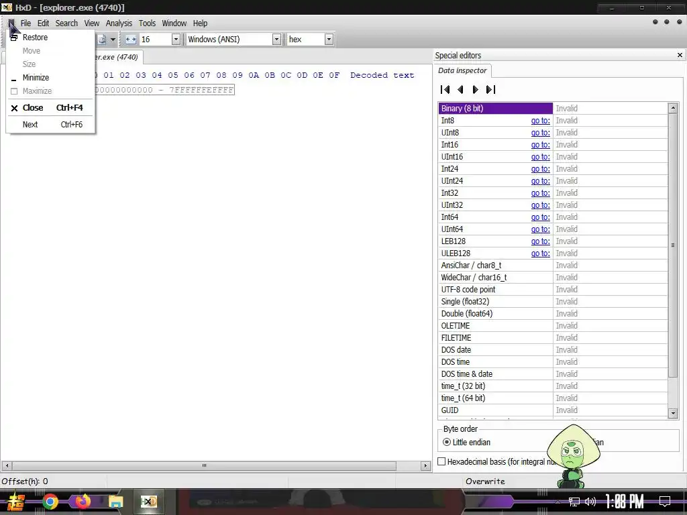
Task: Open the View menu
Action: [x=91, y=23]
